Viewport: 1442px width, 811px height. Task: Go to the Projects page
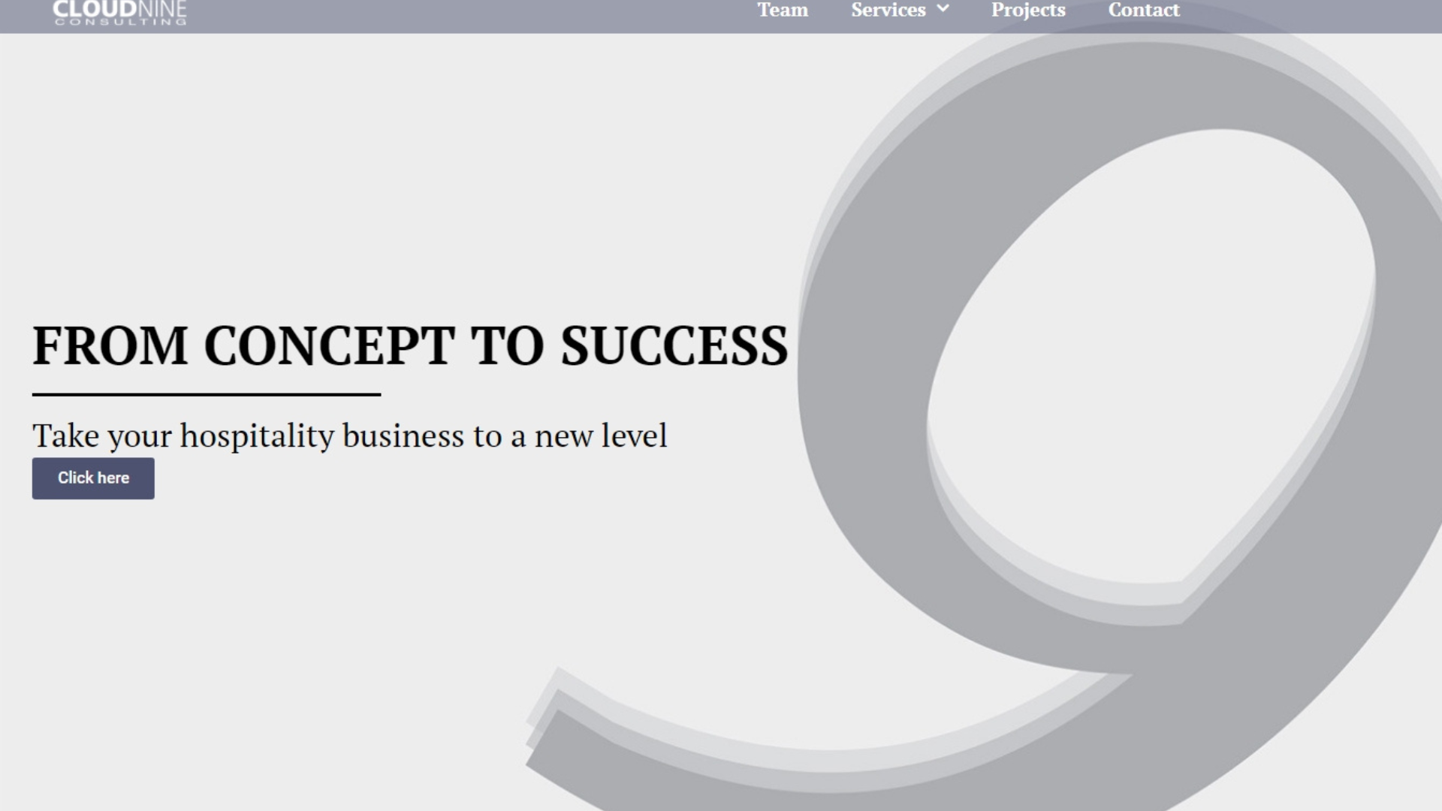pos(1028,10)
